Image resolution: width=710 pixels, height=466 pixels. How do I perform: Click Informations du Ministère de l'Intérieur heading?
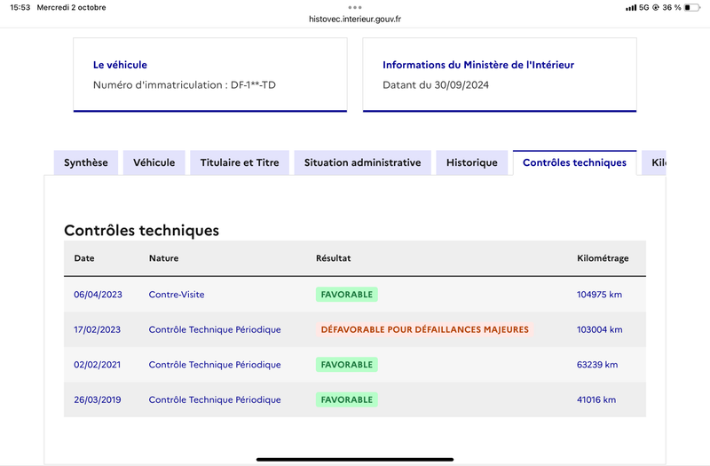pyautogui.click(x=478, y=65)
